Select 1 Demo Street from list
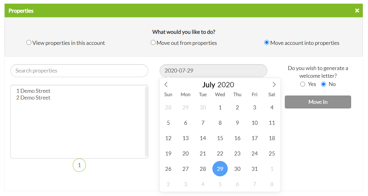 tap(33, 91)
